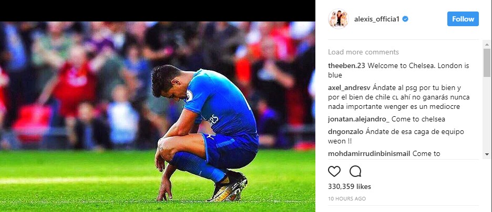The width and height of the screenshot is (492, 212).
Task: Open dngonzalo commenter profile
Action: tap(346, 131)
